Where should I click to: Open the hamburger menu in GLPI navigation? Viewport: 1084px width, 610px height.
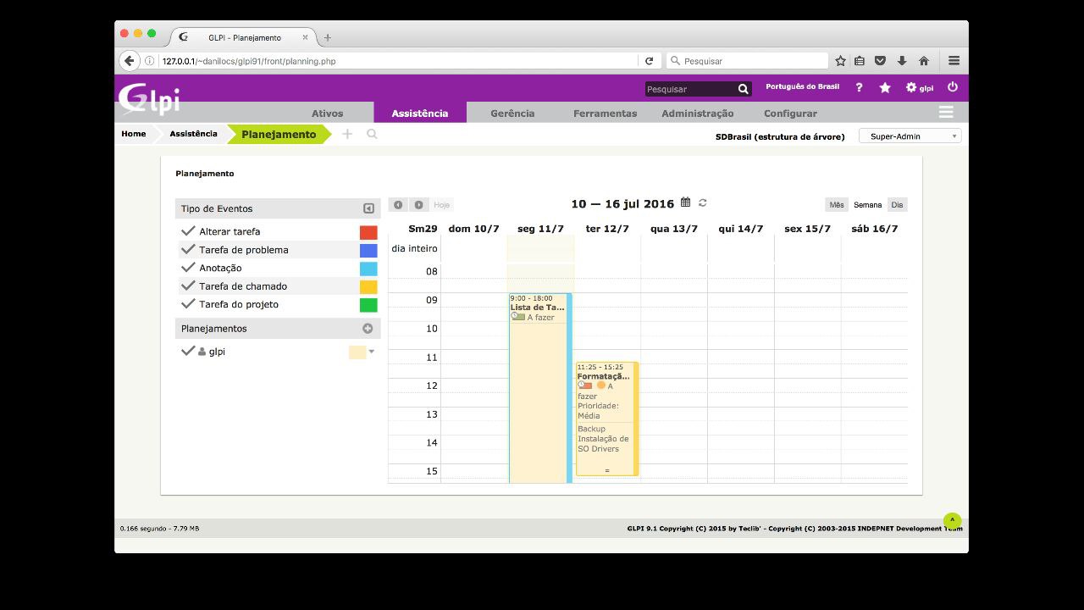coord(946,112)
